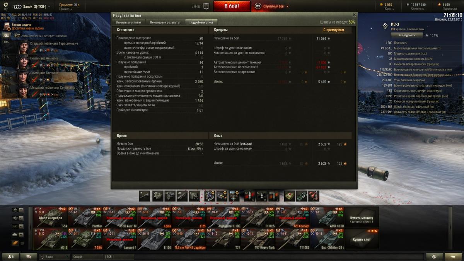
Task: Open first-aid kit consumable slot
Action: (x=290, y=196)
